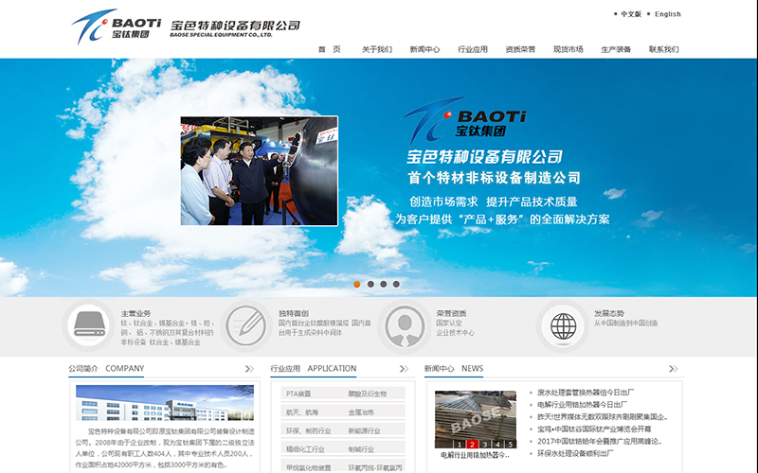The image size is (758, 473).
Task: Switch news slide to number 3
Action: tap(485, 444)
